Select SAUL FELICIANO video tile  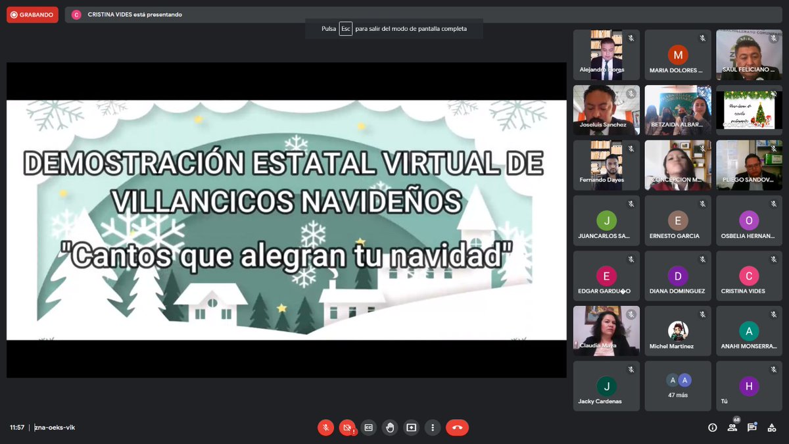coord(749,55)
